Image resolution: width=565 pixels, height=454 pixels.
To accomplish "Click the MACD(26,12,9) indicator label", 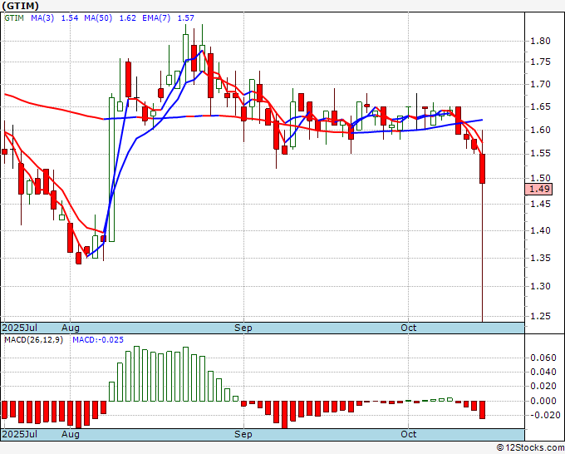I will click(33, 340).
